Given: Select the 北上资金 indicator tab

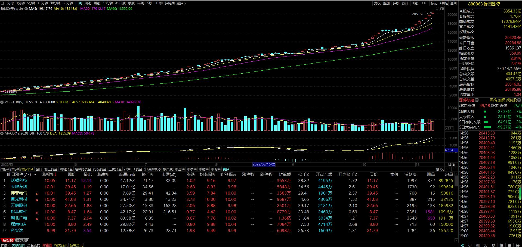Looking at the screenshot, I should coord(51,169).
